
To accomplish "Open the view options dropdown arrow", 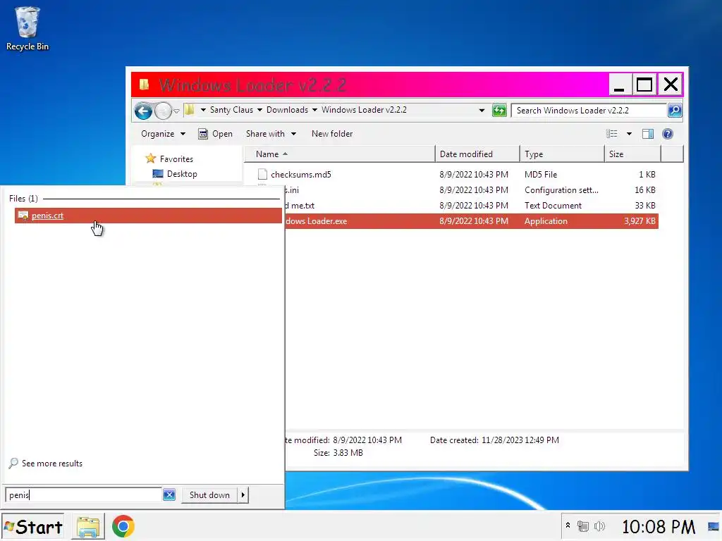I will coord(629,134).
